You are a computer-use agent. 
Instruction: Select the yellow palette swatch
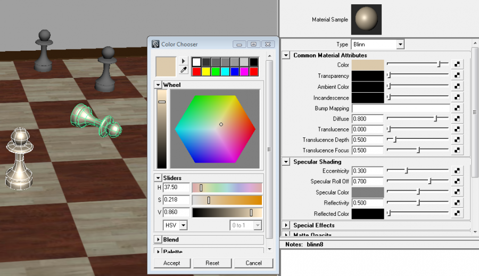point(205,71)
